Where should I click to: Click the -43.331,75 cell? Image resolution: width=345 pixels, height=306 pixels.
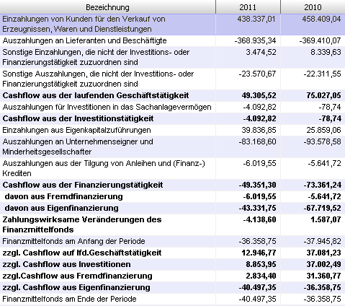tap(248, 208)
